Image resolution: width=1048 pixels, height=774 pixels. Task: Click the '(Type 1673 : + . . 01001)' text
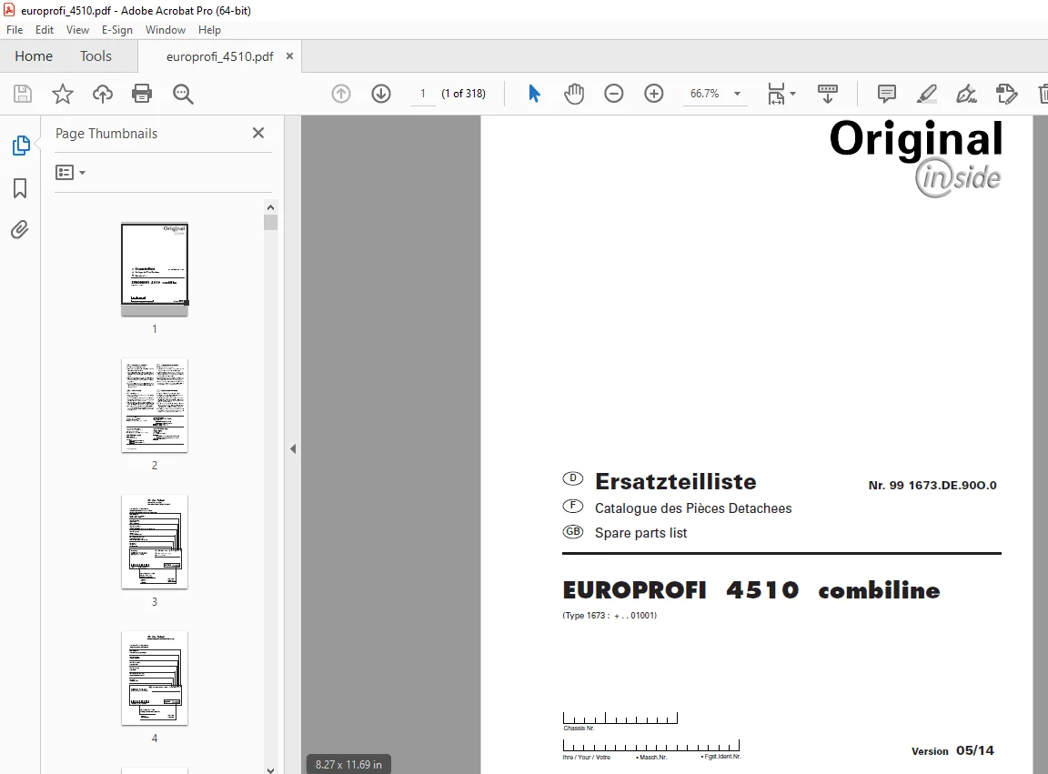[x=610, y=616]
